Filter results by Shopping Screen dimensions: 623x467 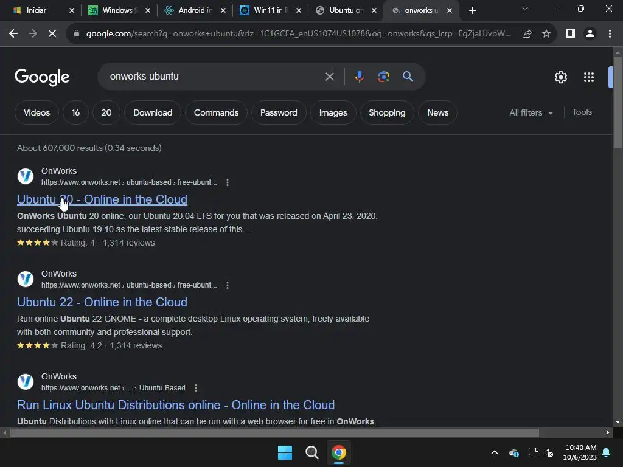pos(387,112)
